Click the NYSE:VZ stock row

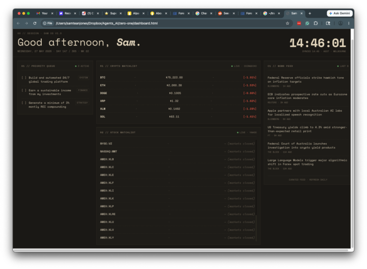click(177, 143)
